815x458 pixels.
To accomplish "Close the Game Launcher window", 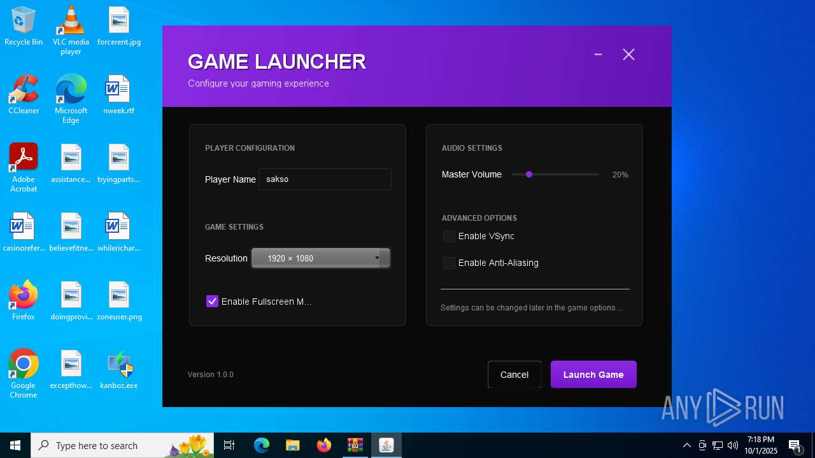I will [x=628, y=55].
